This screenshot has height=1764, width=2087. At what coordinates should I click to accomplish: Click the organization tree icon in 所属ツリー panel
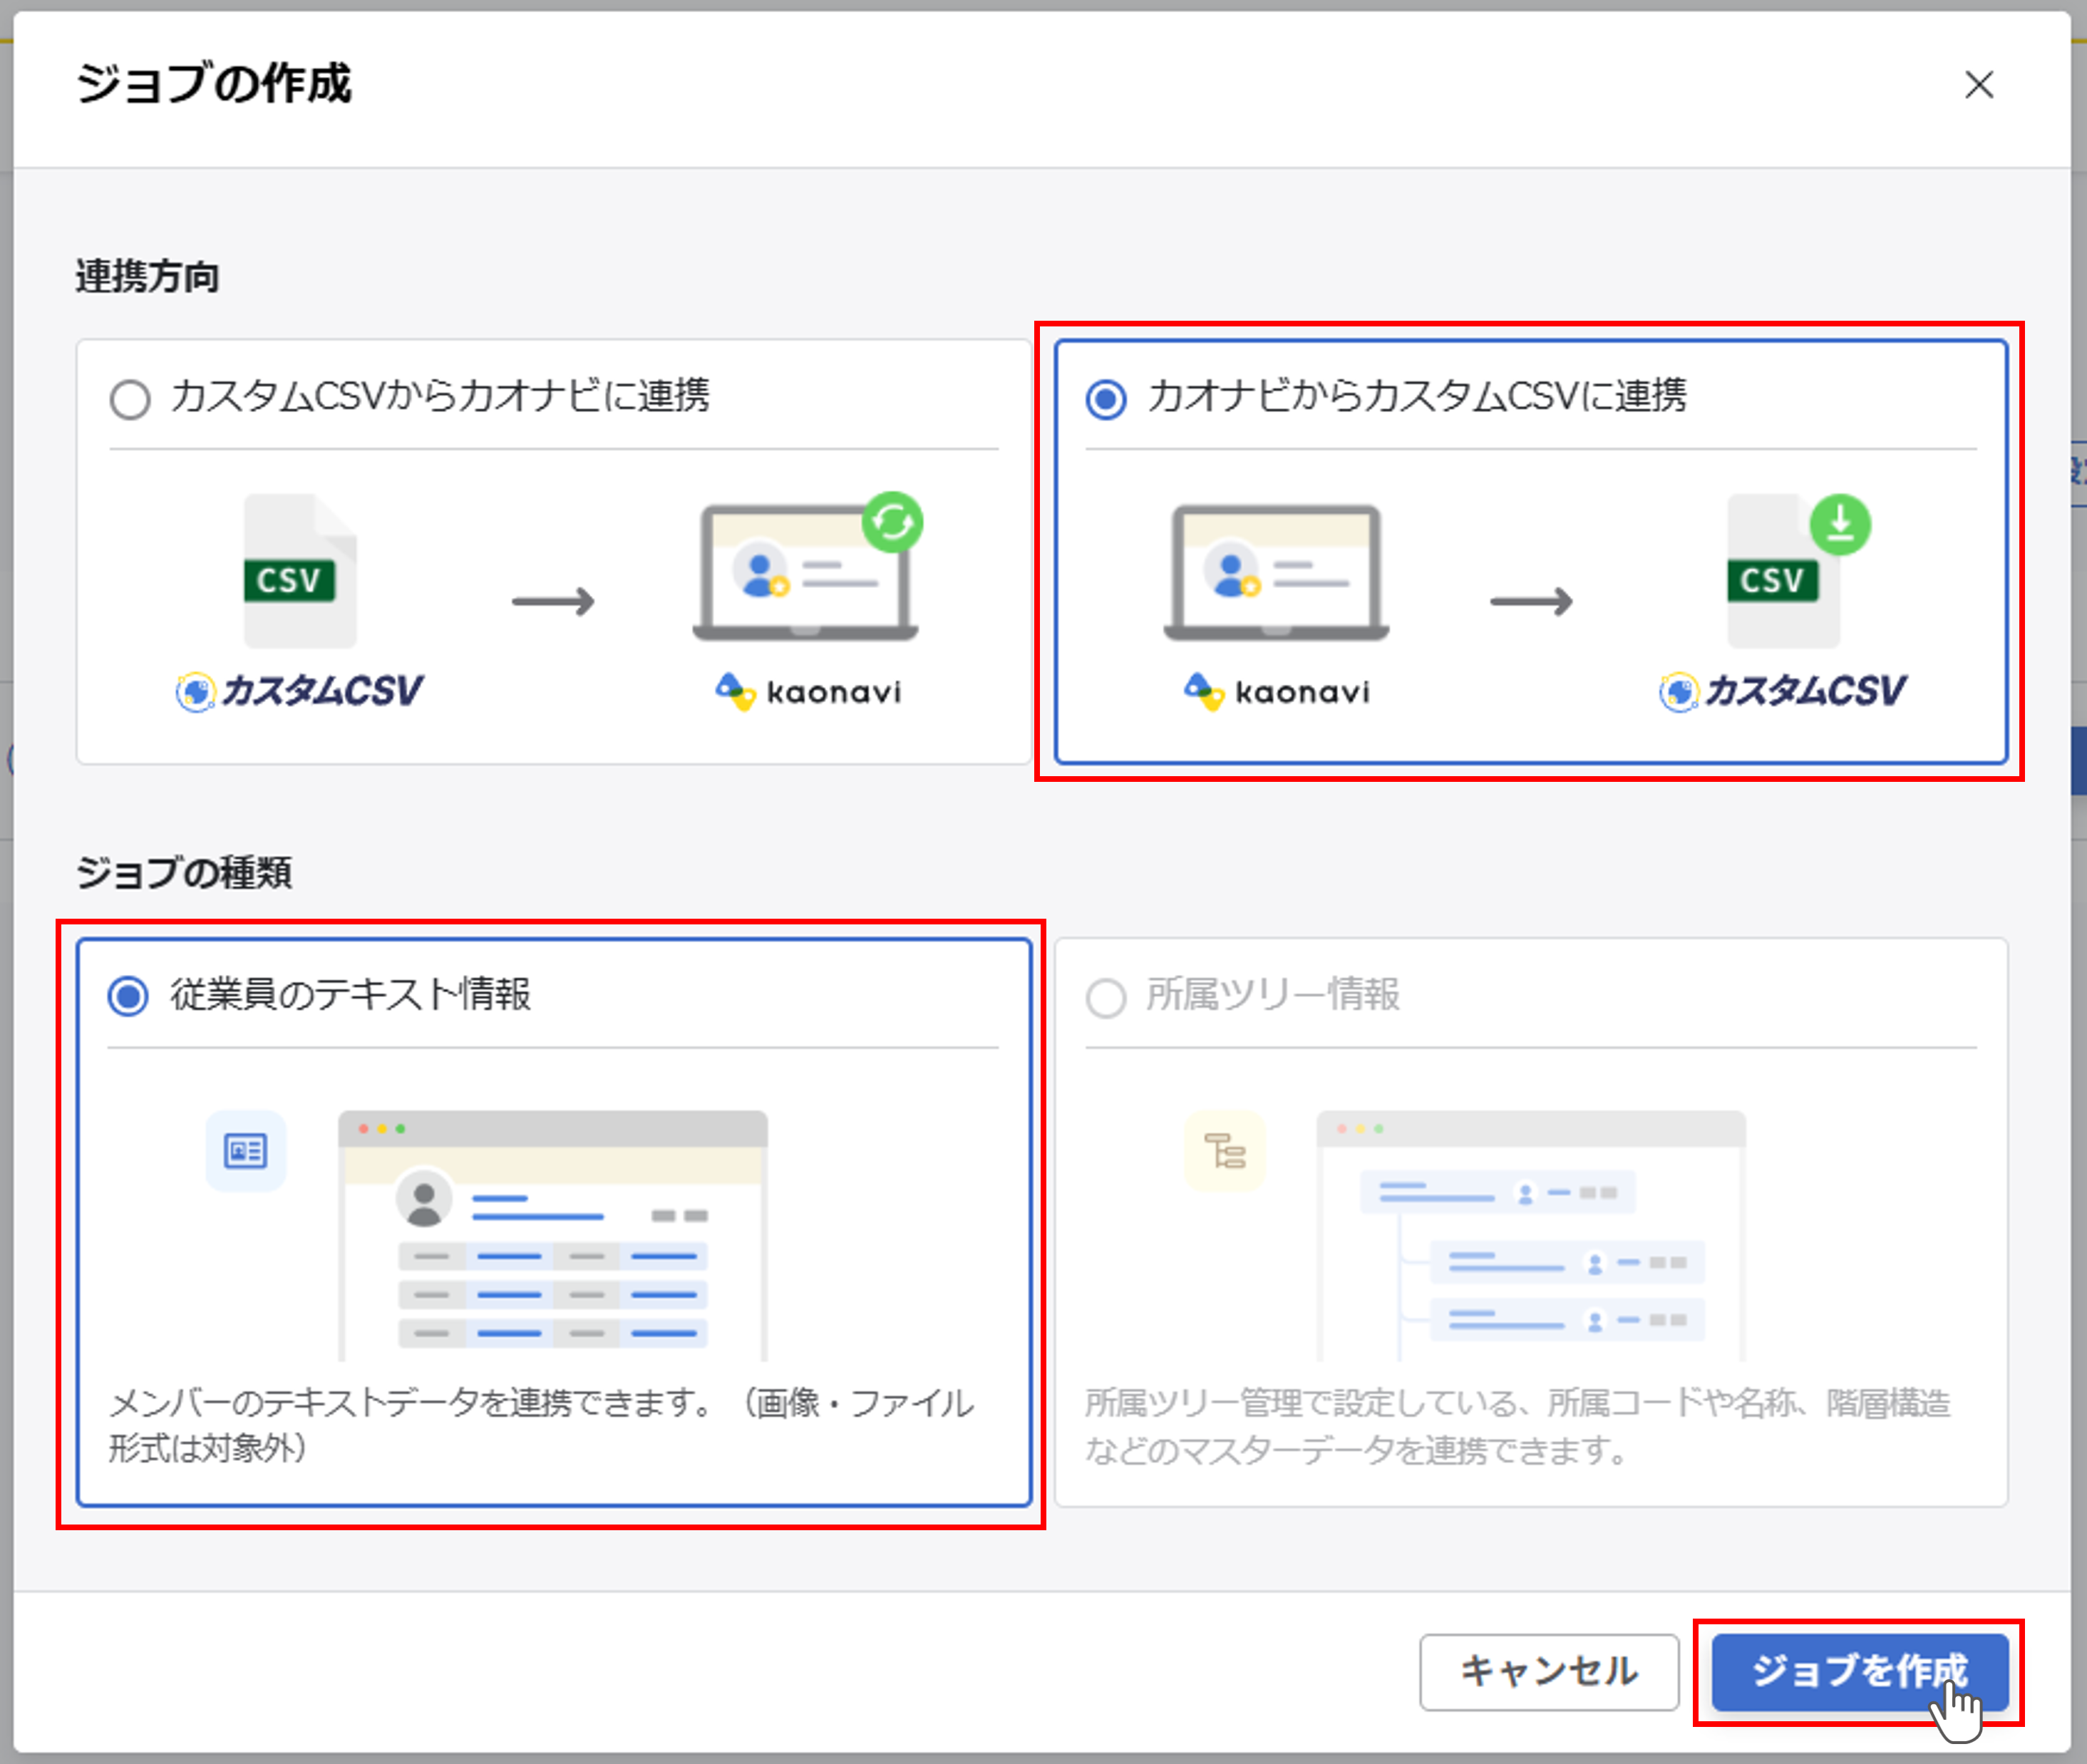click(1224, 1151)
